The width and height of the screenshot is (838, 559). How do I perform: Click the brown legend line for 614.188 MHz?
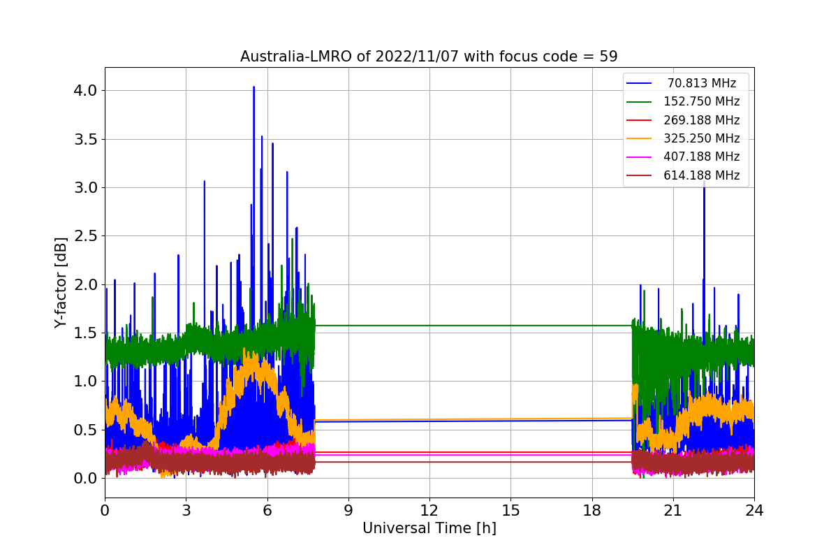640,176
